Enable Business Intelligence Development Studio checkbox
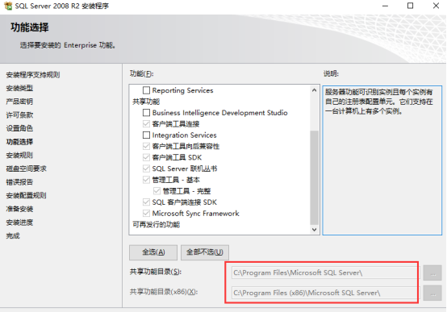Image resolution: width=447 pixels, height=312 pixels. coord(146,113)
